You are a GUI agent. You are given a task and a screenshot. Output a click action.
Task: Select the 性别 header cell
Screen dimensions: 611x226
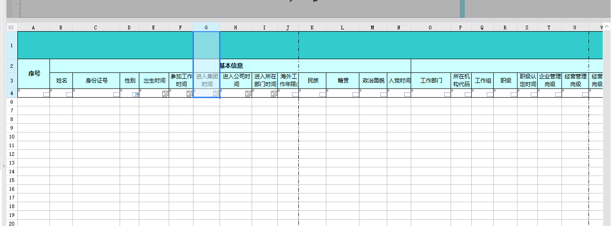[129, 80]
